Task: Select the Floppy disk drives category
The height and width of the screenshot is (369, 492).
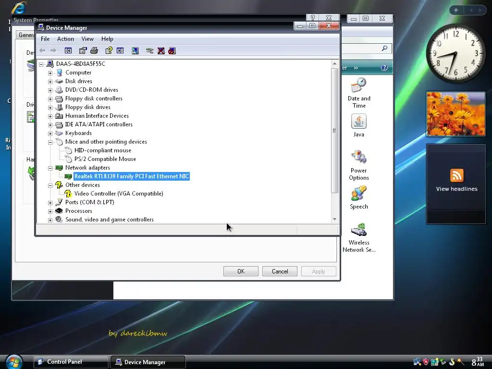Action: [88, 107]
